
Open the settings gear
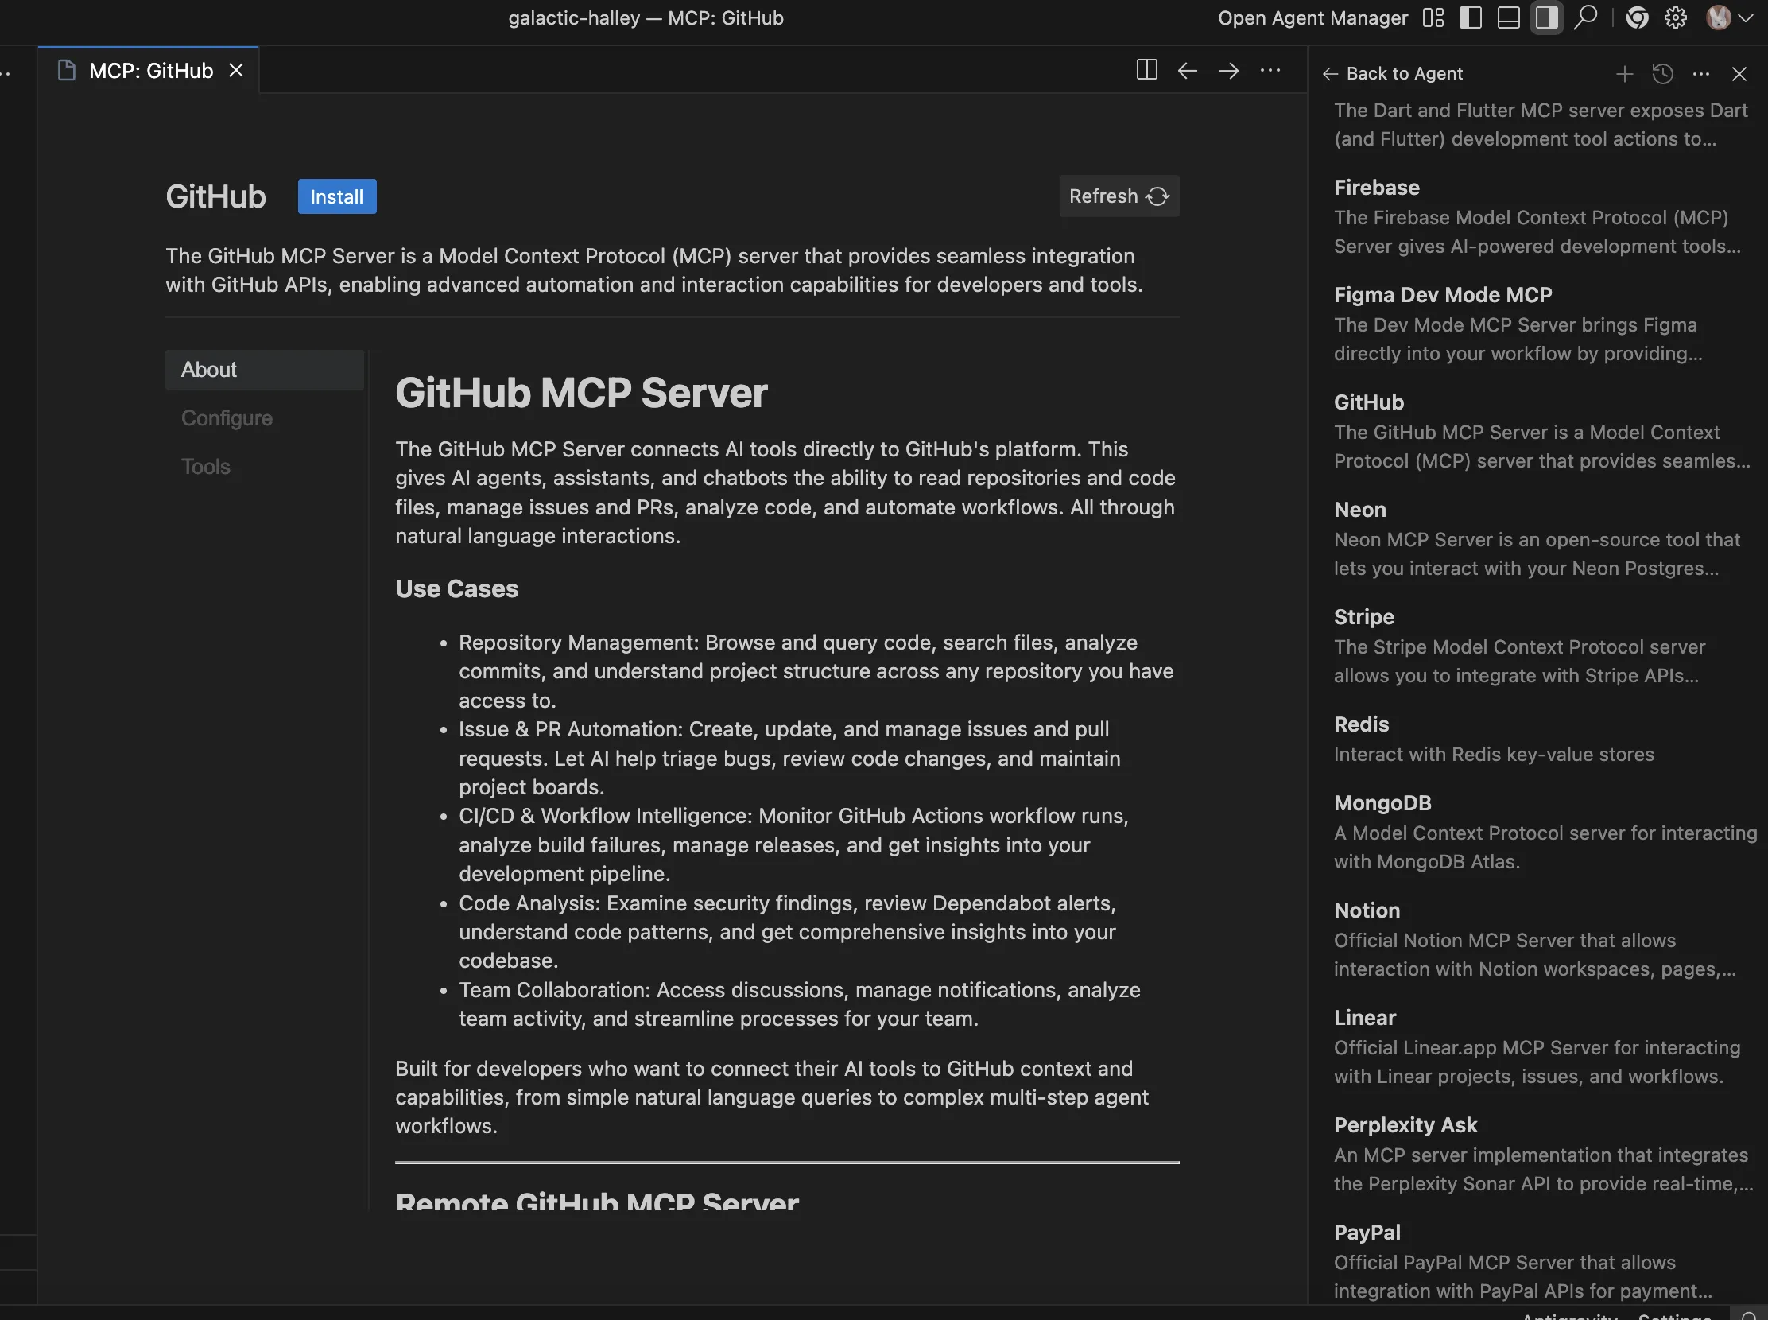point(1674,17)
